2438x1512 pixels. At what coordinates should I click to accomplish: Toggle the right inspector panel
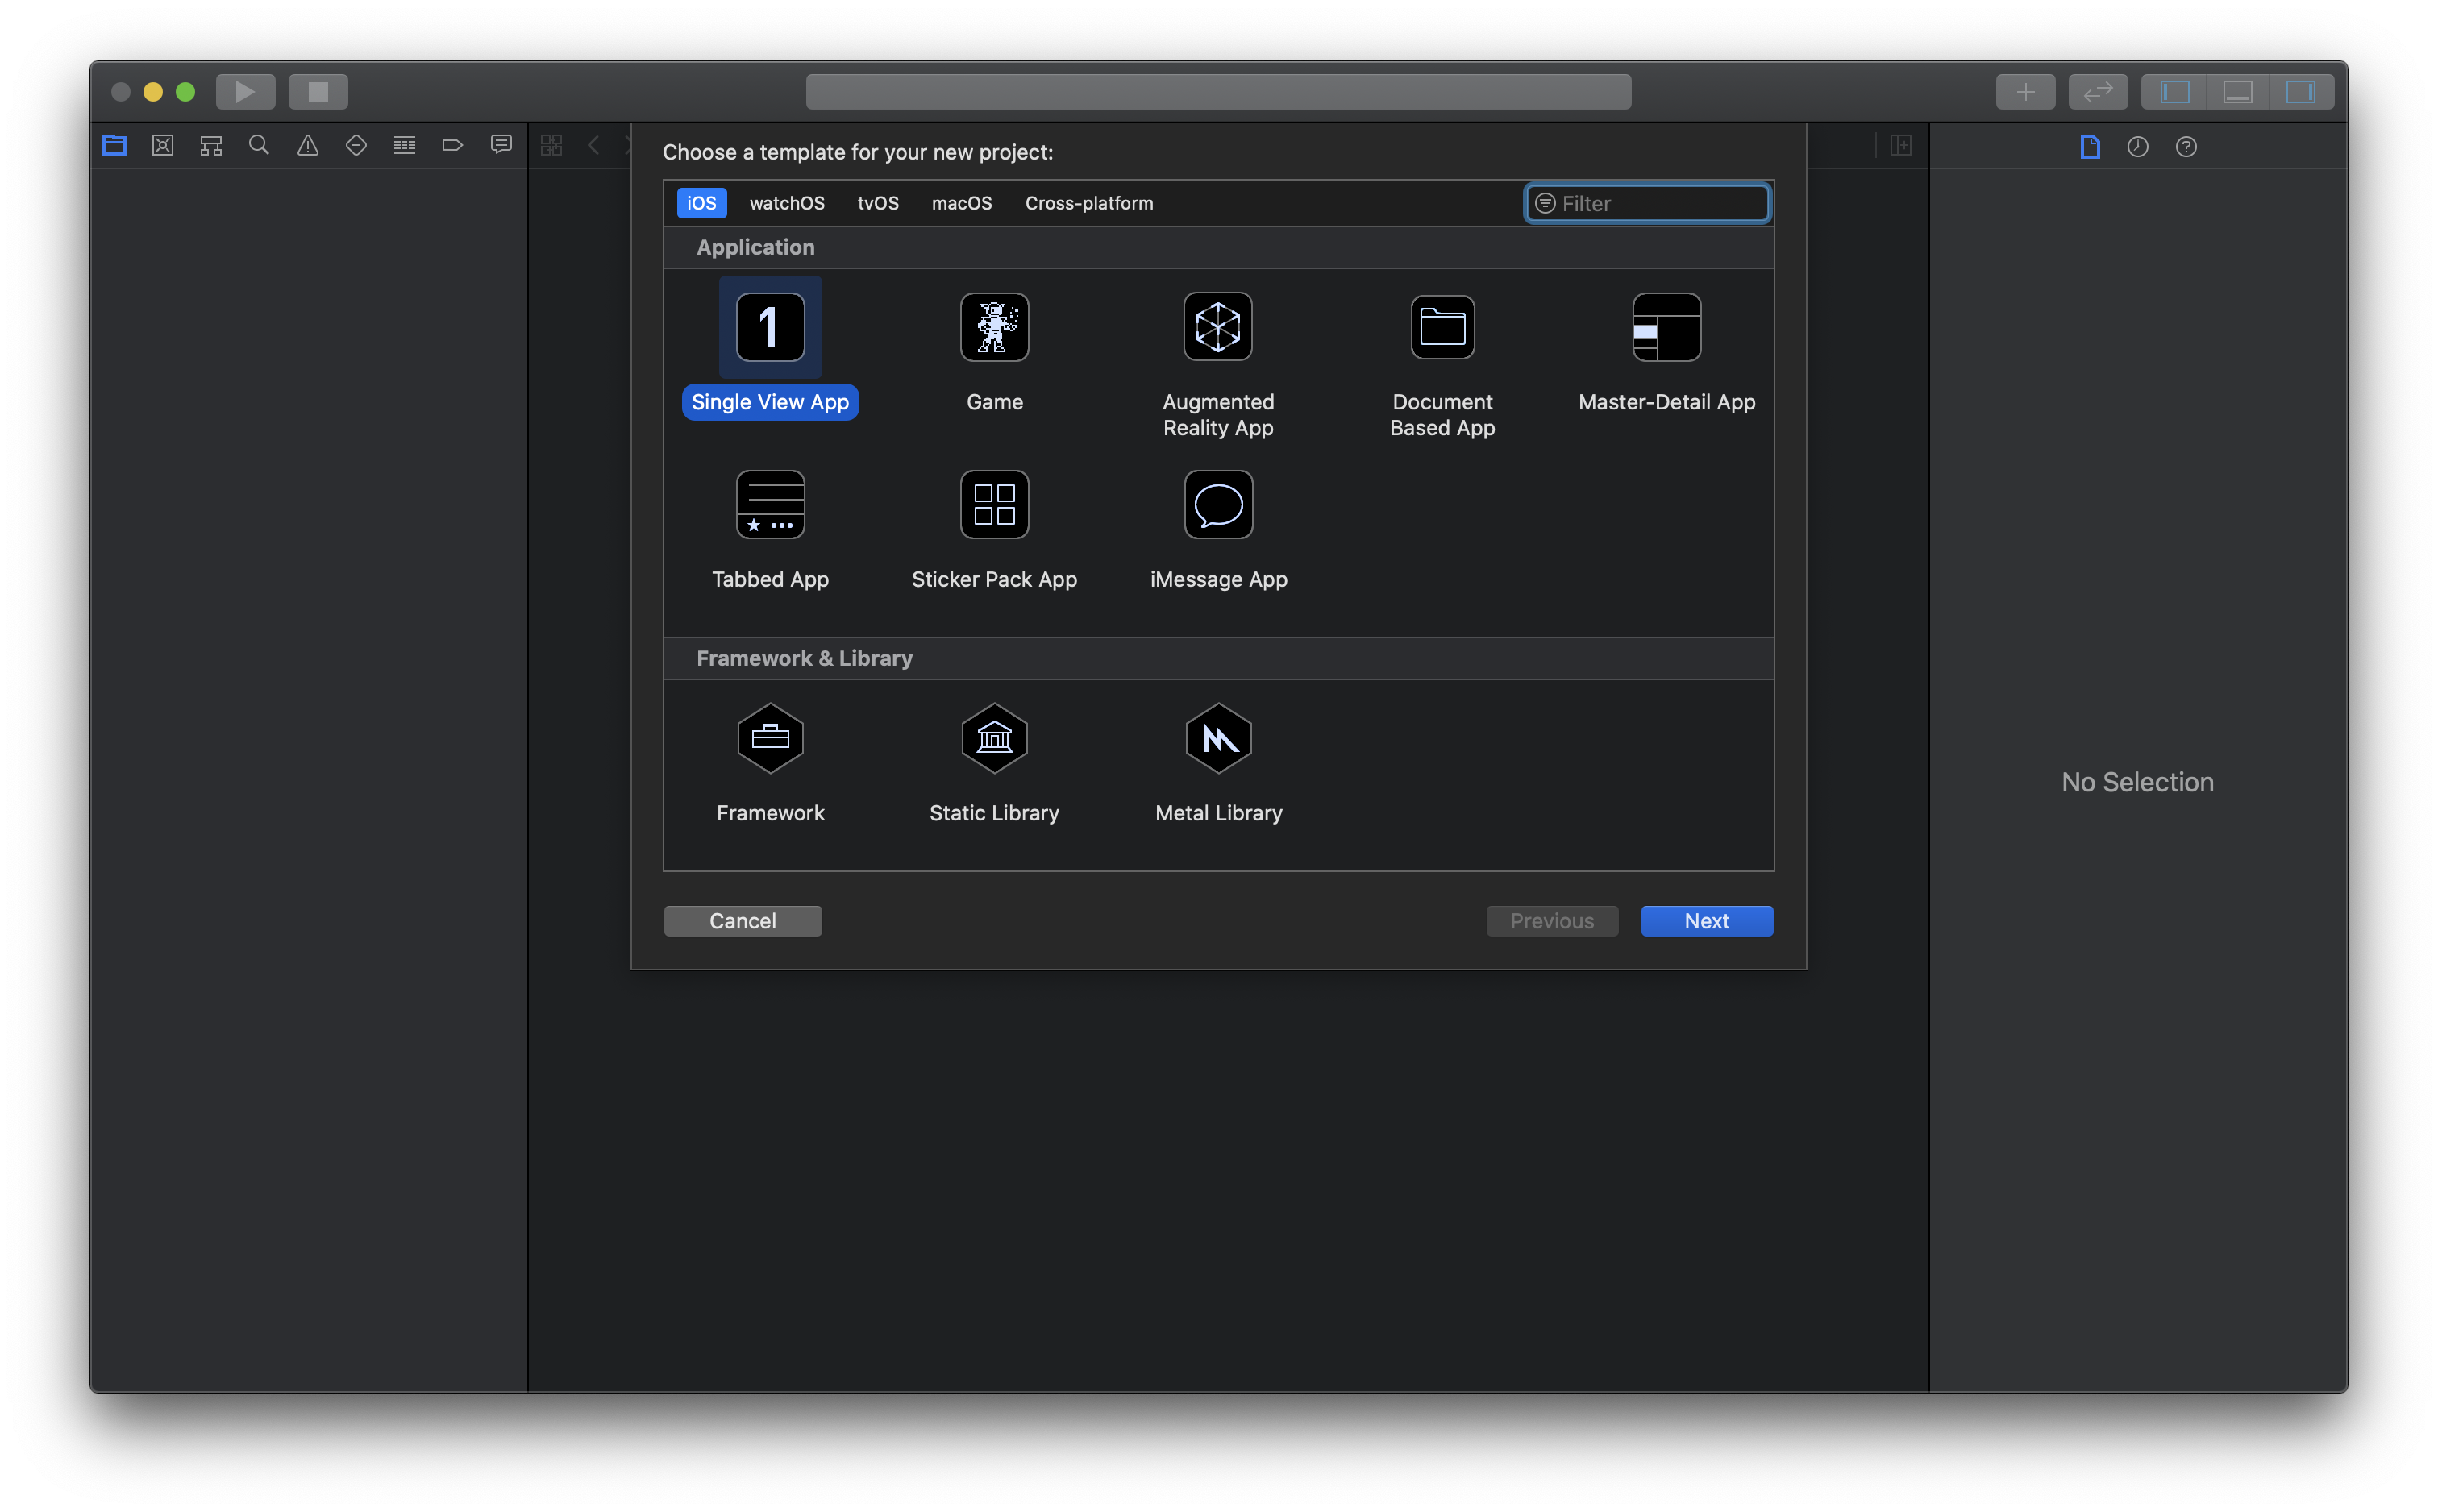2300,92
